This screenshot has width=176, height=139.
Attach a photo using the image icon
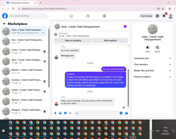point(60,113)
